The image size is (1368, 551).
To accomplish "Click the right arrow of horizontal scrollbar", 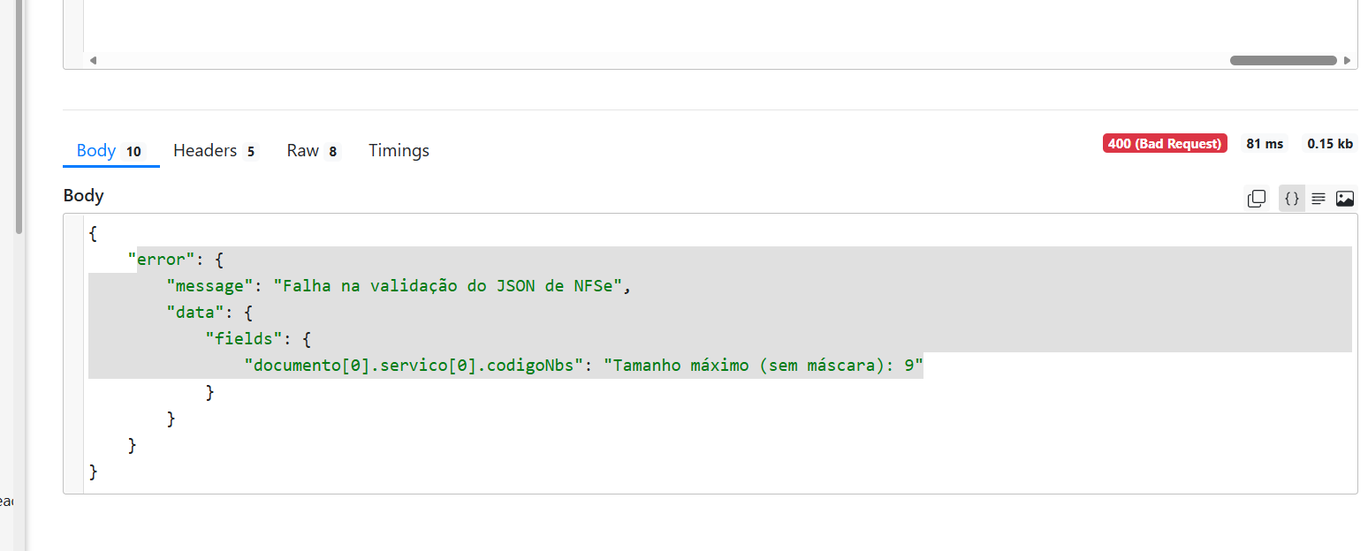I will pos(1347,61).
